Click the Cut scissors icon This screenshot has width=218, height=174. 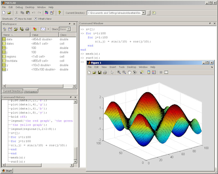click(17, 13)
